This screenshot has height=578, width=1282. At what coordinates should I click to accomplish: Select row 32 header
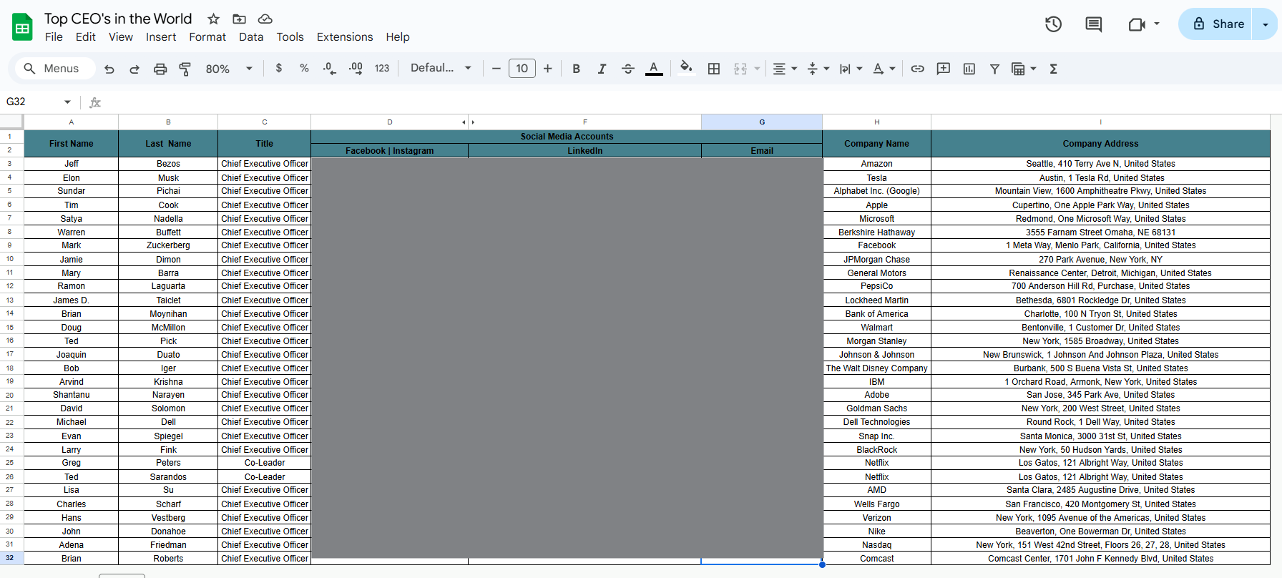(x=10, y=558)
